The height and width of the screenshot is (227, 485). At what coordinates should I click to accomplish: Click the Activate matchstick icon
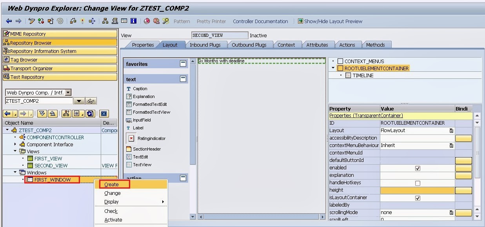pos(82,21)
